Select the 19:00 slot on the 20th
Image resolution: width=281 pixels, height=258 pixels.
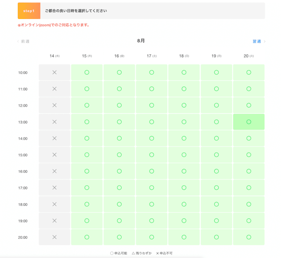pos(249,221)
